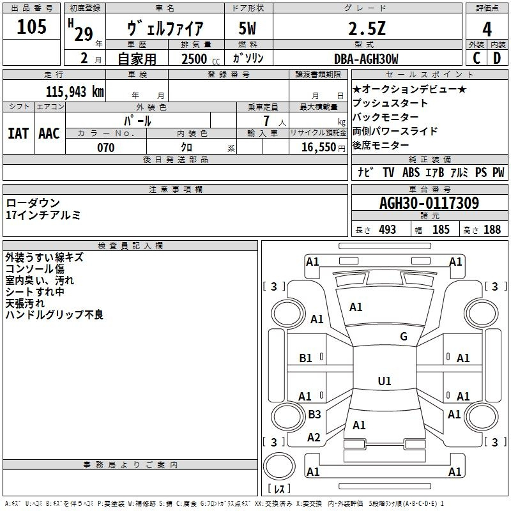
Task: Select the door type 5W
Action: 247,28
